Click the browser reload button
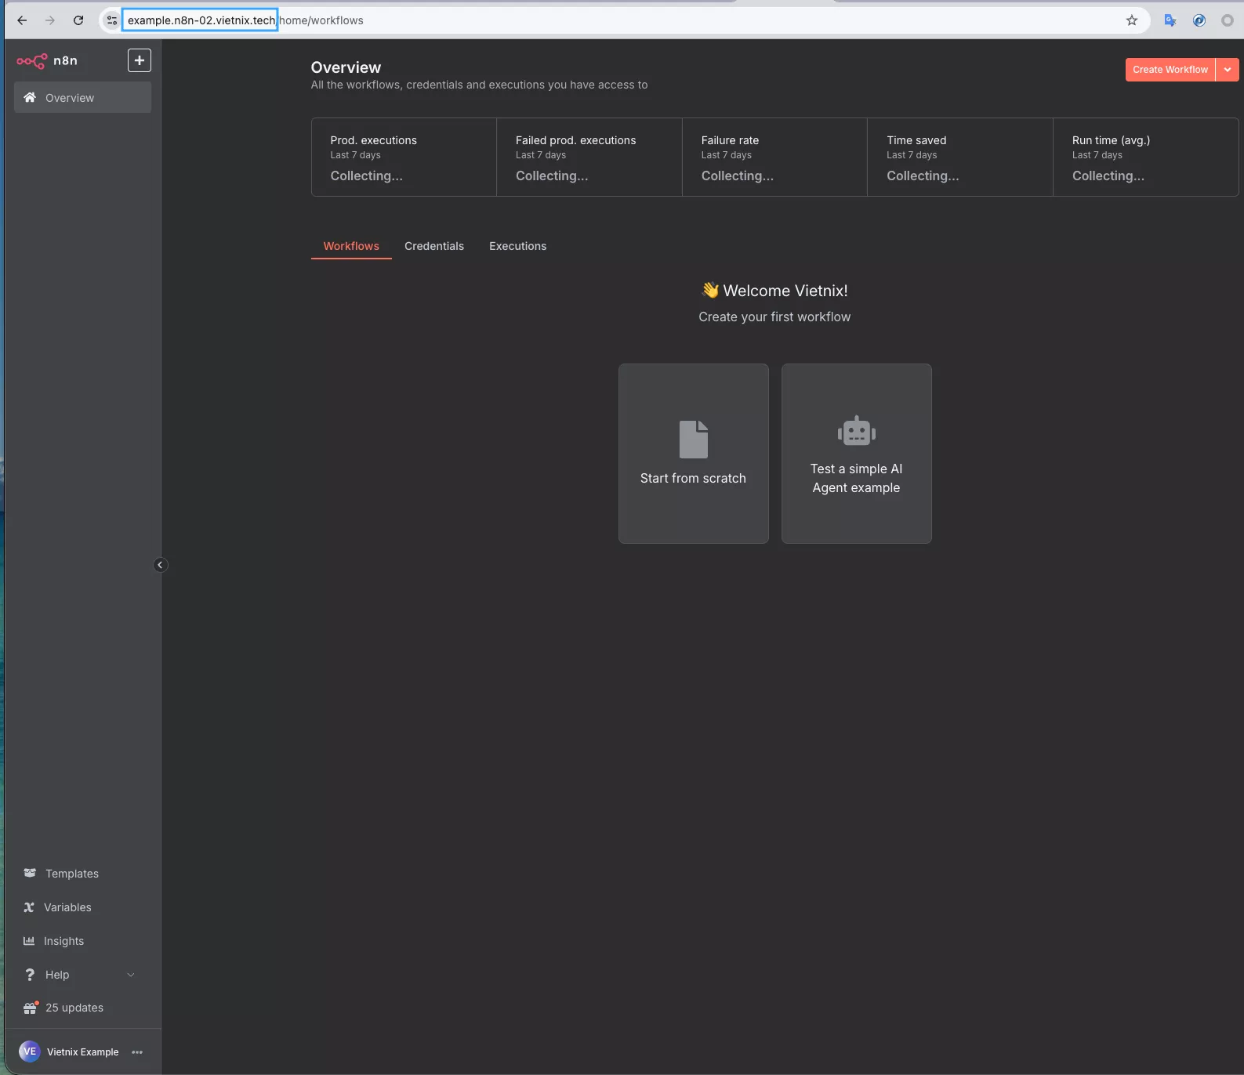Image resolution: width=1244 pixels, height=1075 pixels. pos(78,20)
